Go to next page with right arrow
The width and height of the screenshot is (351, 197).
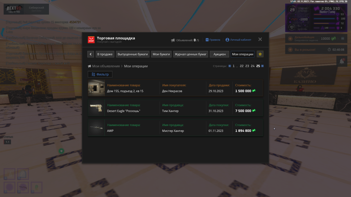(x=262, y=66)
